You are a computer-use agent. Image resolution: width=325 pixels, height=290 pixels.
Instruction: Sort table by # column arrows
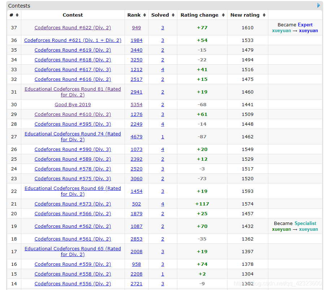coord(17,15)
